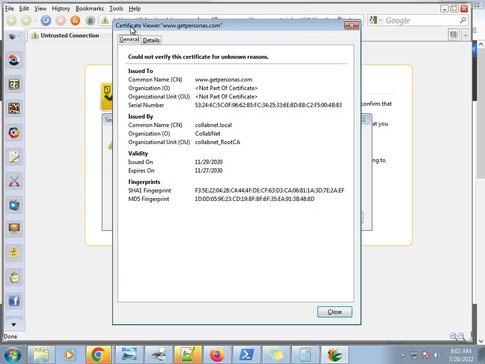The image size is (485, 364).
Task: Reload the page with blue refresh icon
Action: tap(46, 20)
